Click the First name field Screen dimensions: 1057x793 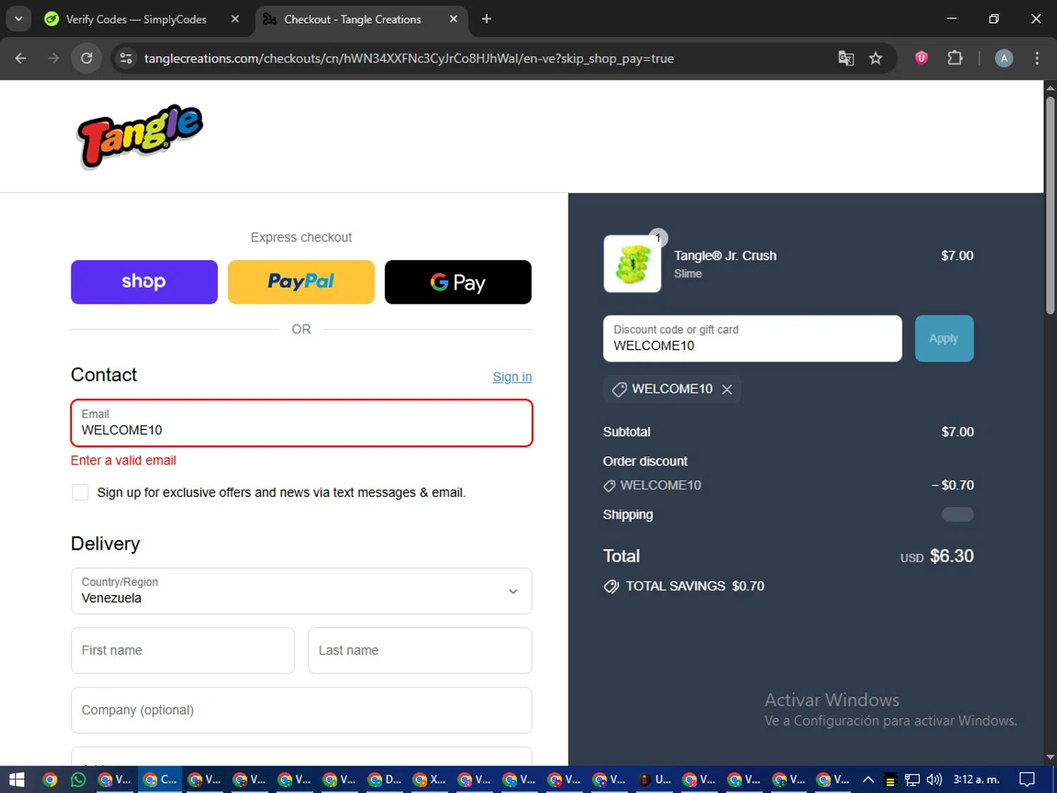(183, 651)
